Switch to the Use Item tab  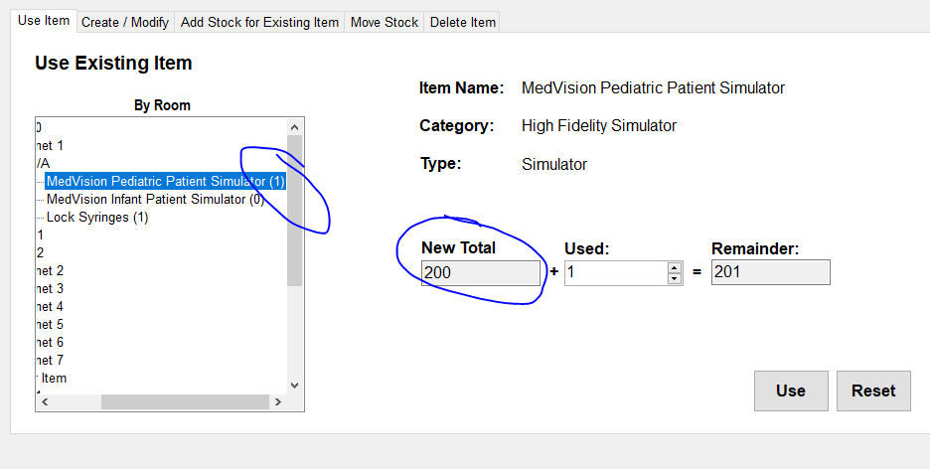point(44,21)
